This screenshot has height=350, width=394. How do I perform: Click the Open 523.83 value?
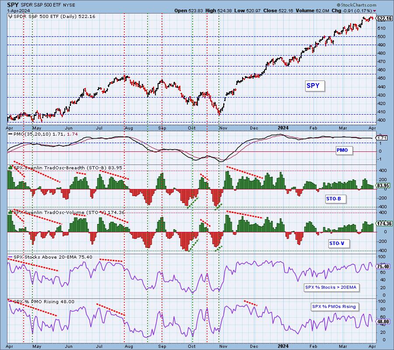pyautogui.click(x=189, y=10)
